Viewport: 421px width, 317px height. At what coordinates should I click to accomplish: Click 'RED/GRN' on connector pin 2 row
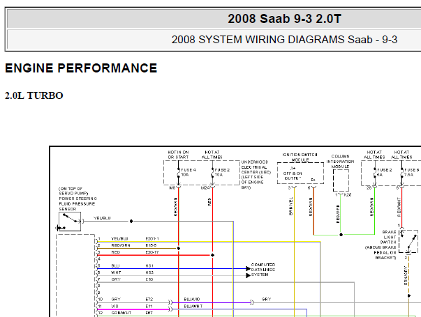[x=121, y=245]
